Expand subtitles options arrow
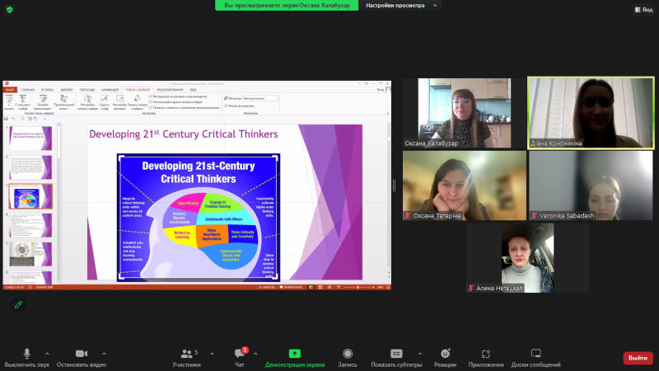 420,354
